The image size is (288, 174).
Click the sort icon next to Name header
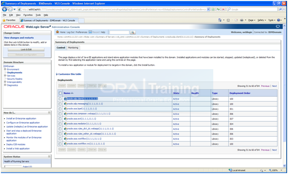pyautogui.click(x=72, y=93)
